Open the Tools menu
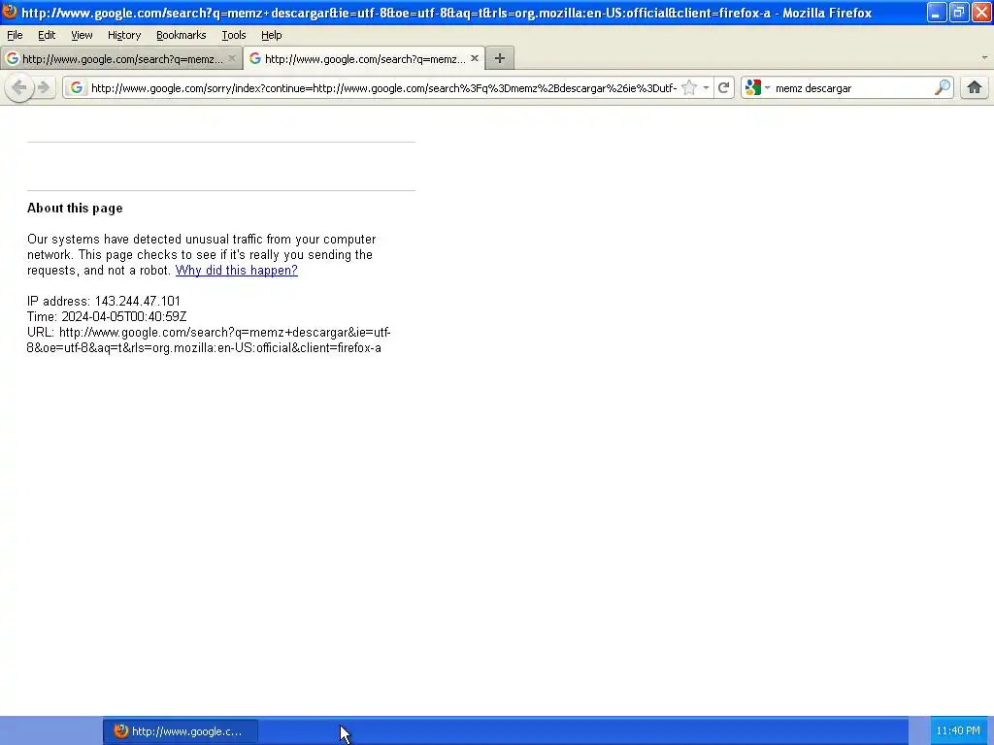Screen dimensions: 994x745 point(234,35)
